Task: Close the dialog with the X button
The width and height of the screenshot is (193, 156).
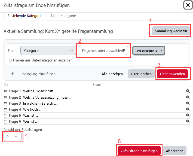Action: click(x=188, y=5)
